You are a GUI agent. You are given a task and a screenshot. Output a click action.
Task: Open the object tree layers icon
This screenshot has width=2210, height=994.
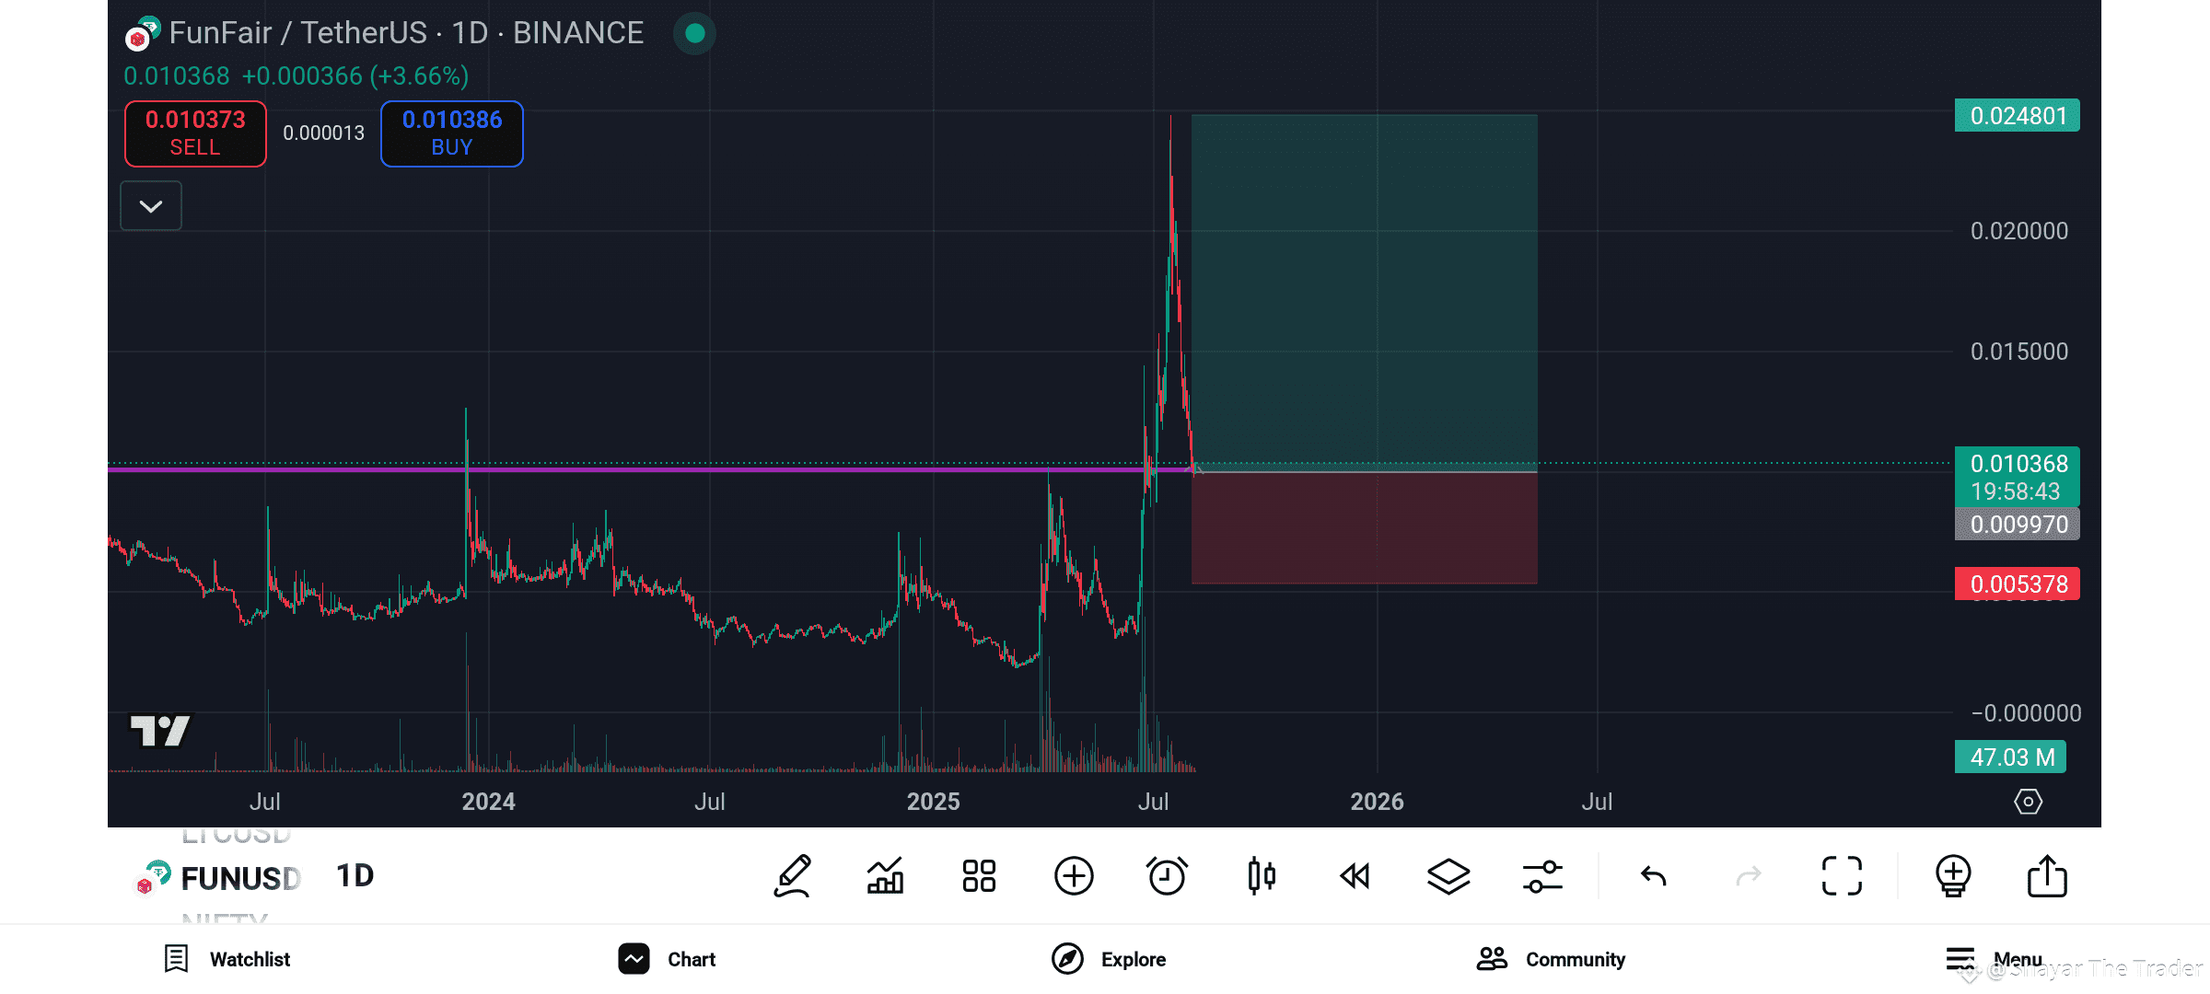pyautogui.click(x=1448, y=875)
